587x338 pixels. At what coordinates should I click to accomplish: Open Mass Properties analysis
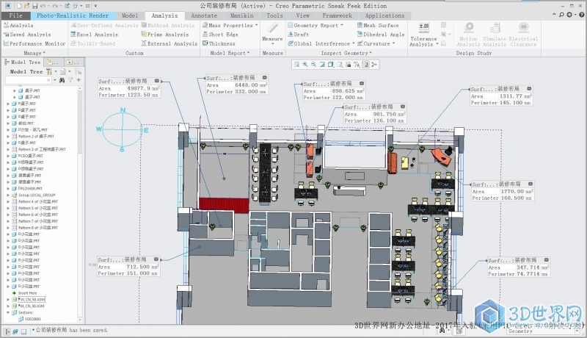(x=229, y=25)
